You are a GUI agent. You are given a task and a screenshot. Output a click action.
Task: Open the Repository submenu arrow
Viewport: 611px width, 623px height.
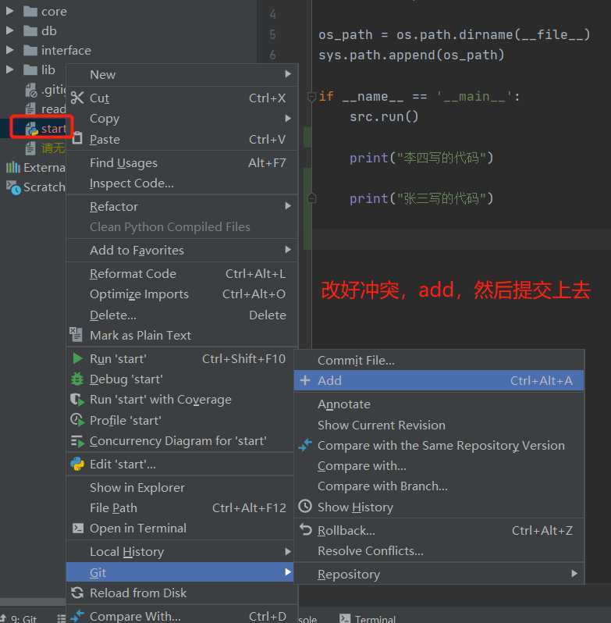click(x=574, y=573)
